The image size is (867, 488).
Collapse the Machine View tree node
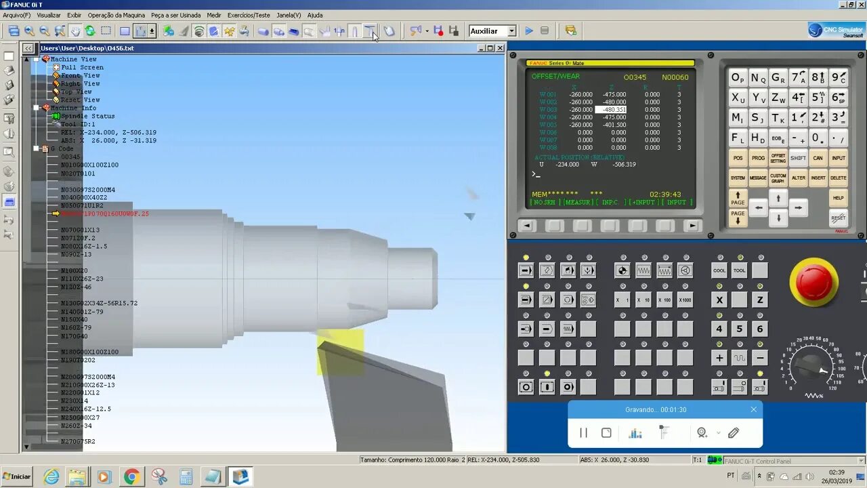37,59
